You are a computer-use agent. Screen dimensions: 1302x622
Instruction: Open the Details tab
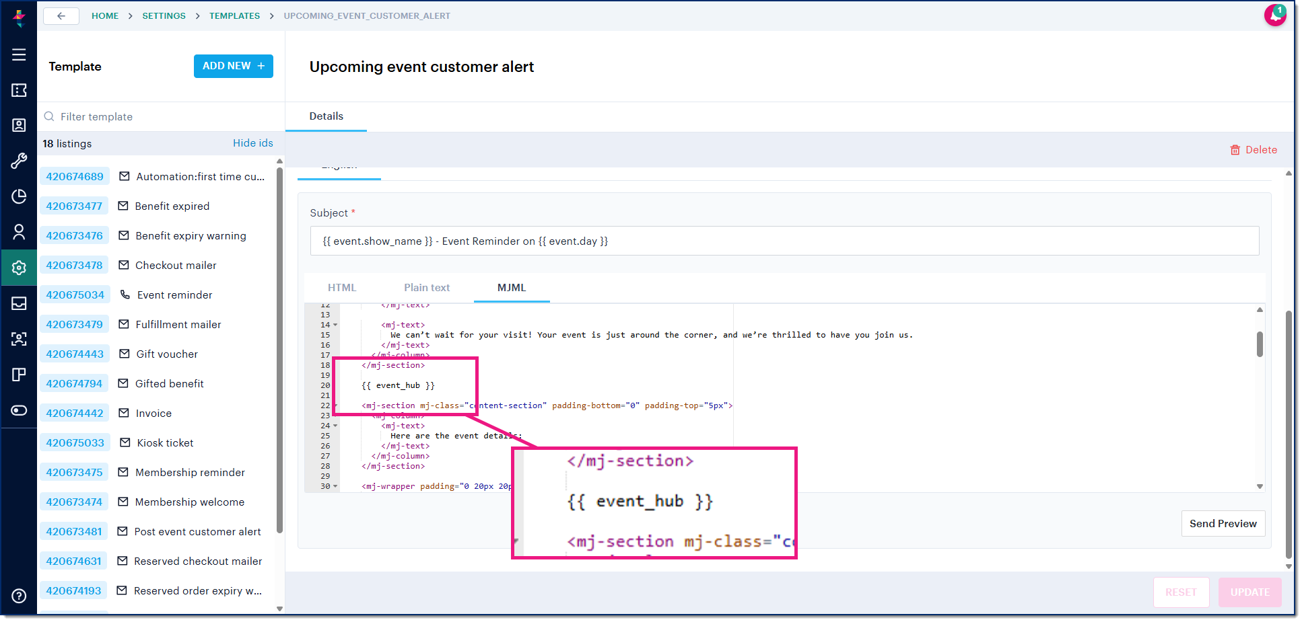(327, 116)
